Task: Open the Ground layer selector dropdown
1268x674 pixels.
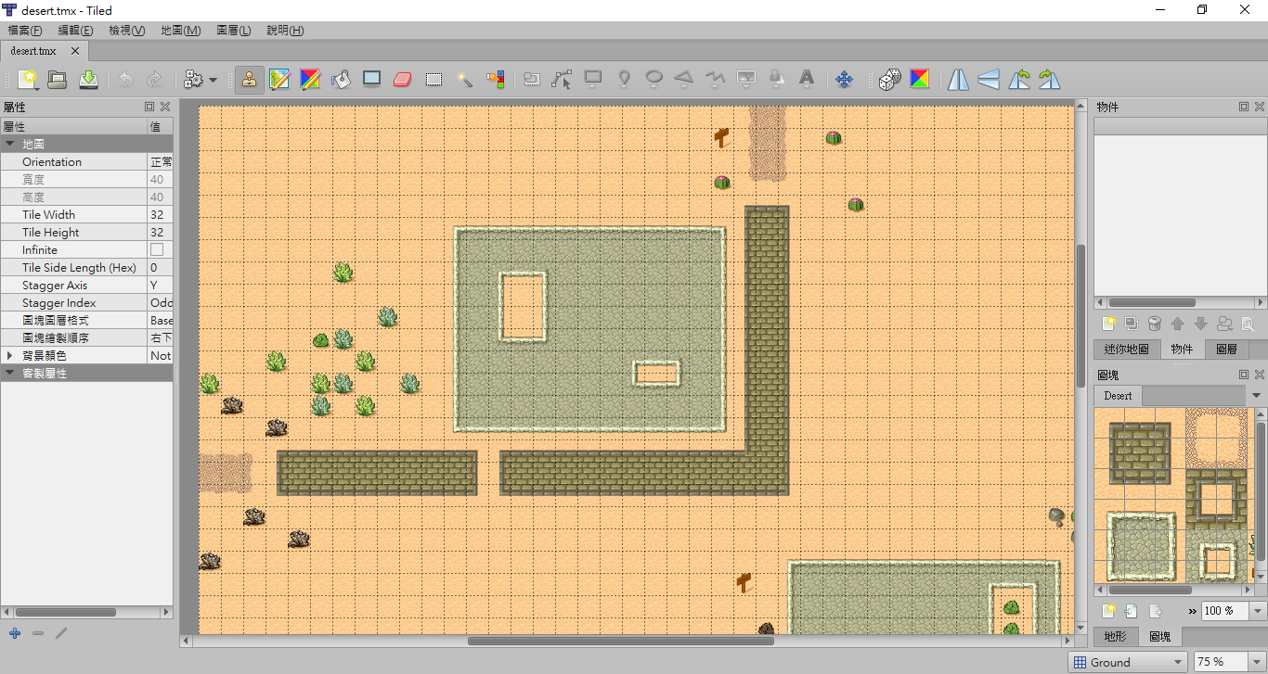Action: (x=1128, y=662)
